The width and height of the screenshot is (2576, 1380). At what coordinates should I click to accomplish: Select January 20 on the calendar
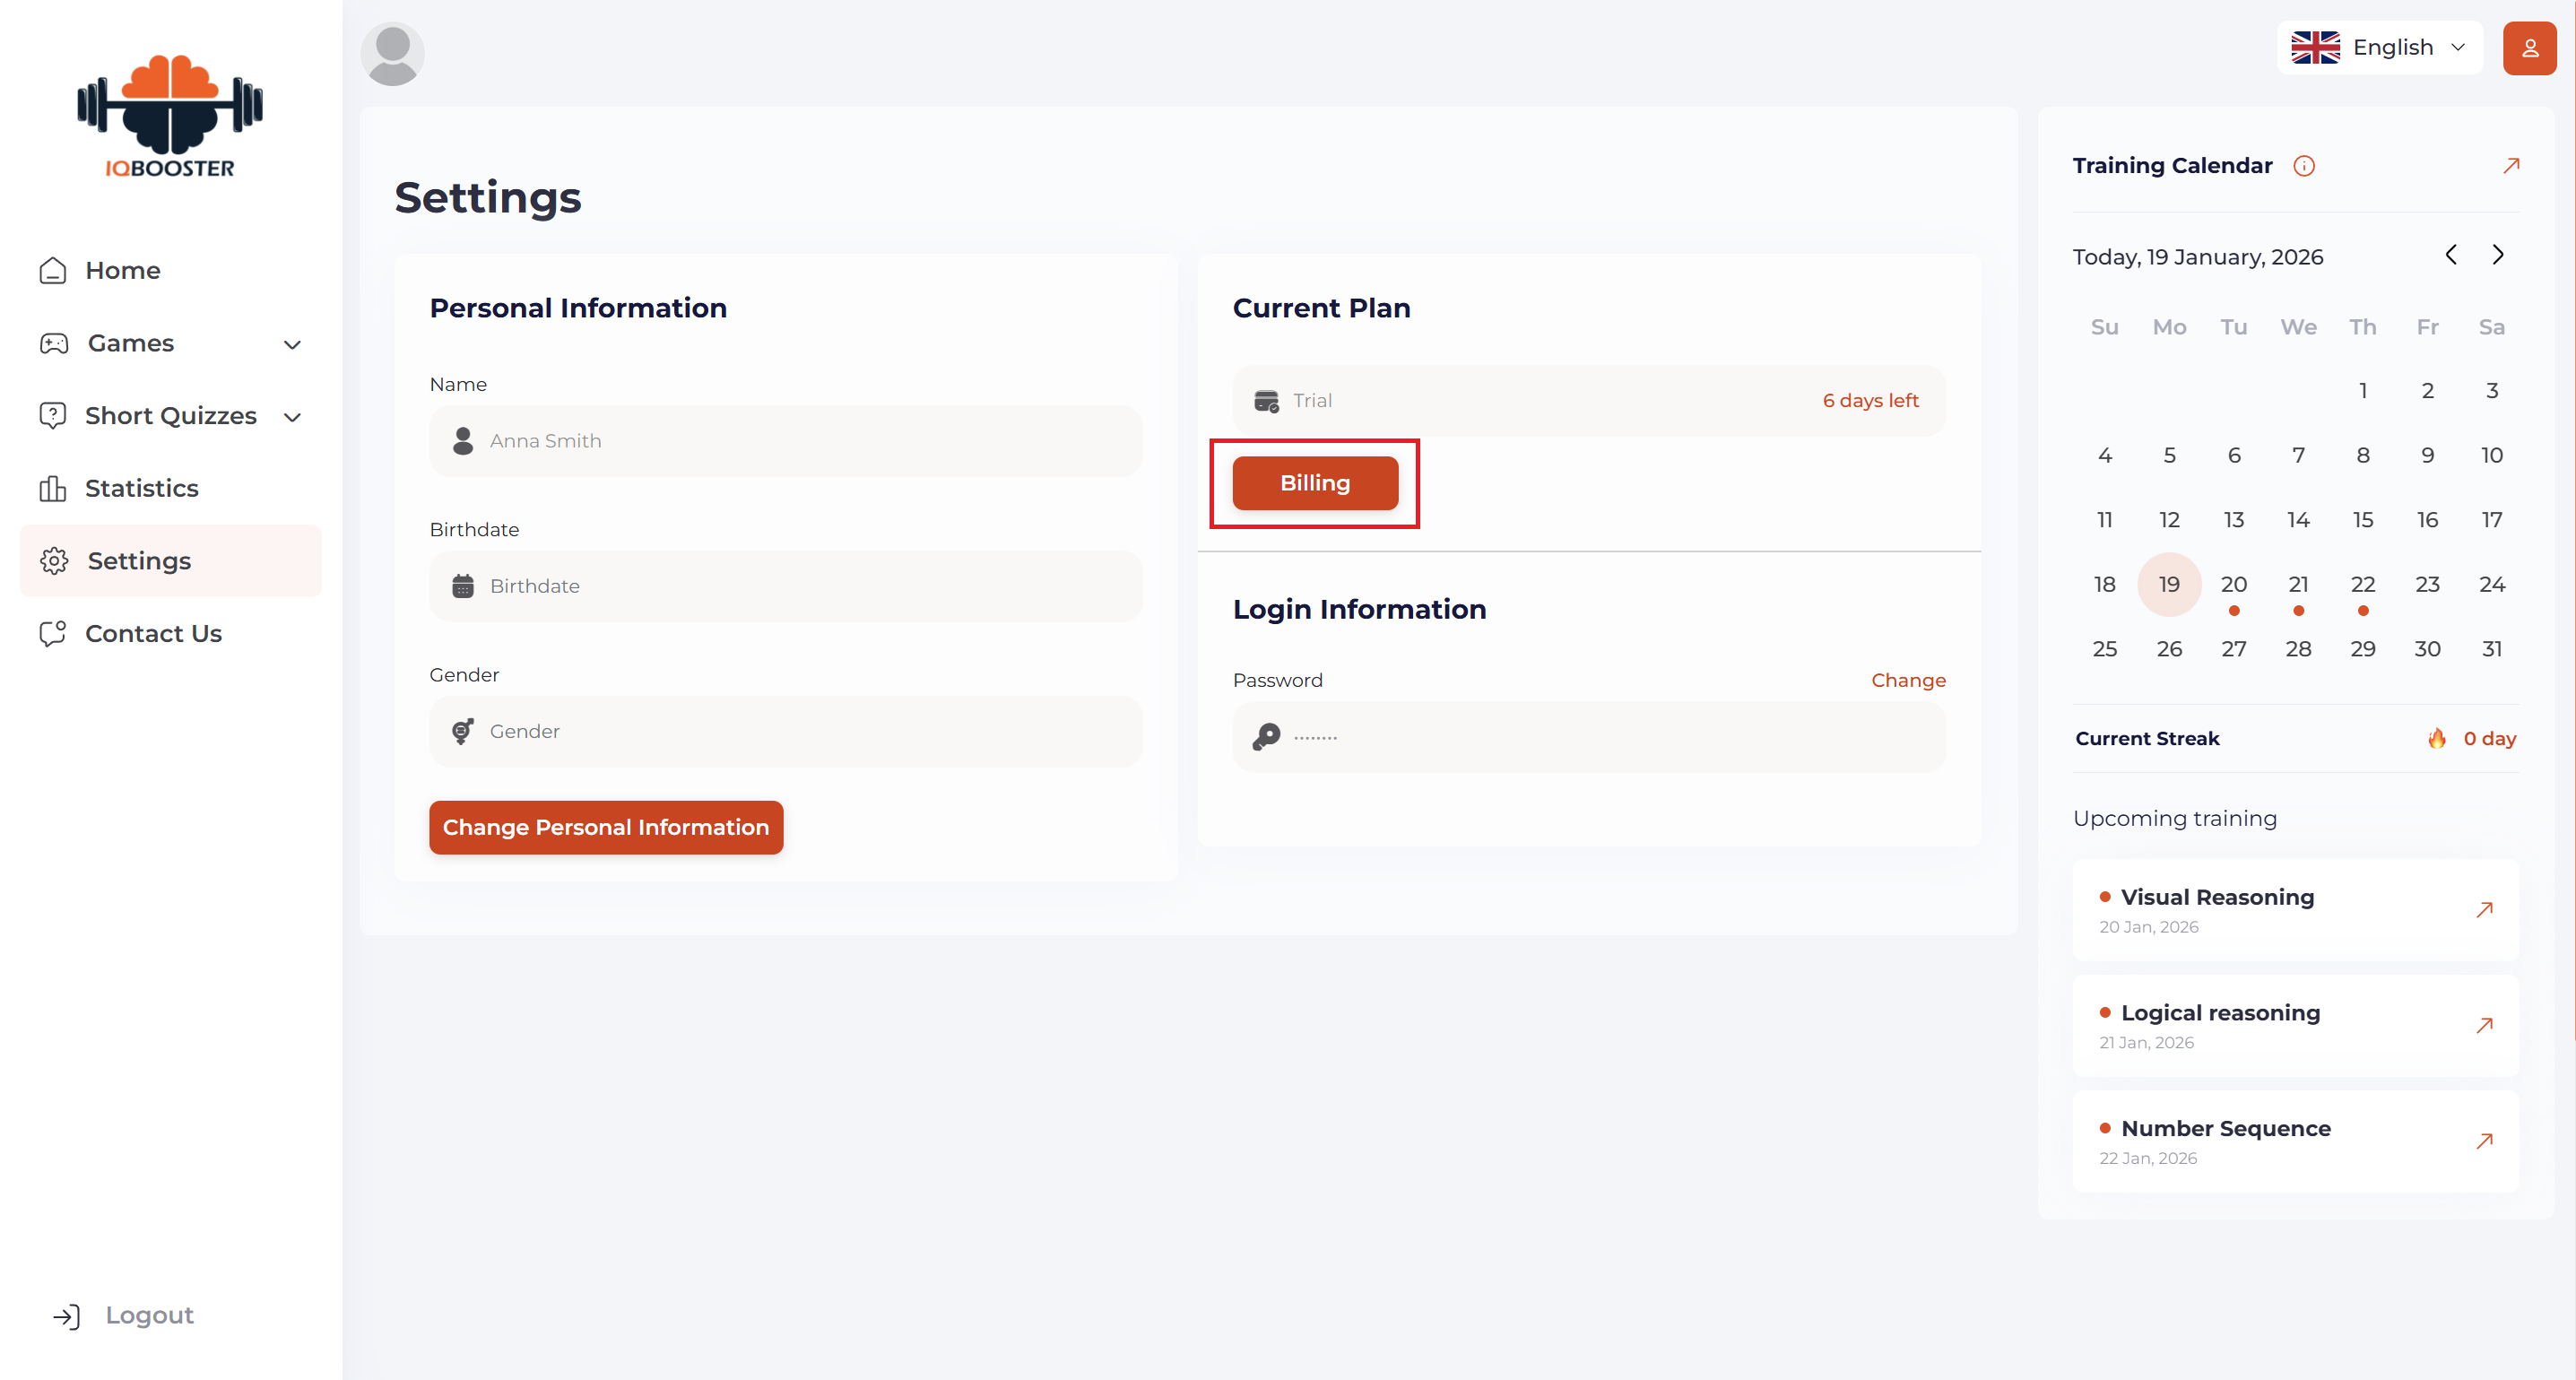coord(2233,585)
